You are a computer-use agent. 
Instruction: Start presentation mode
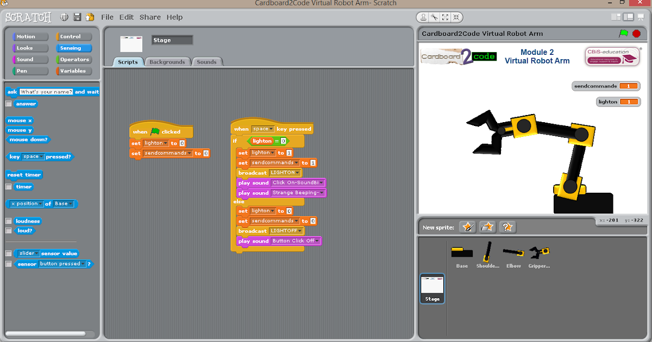point(641,17)
